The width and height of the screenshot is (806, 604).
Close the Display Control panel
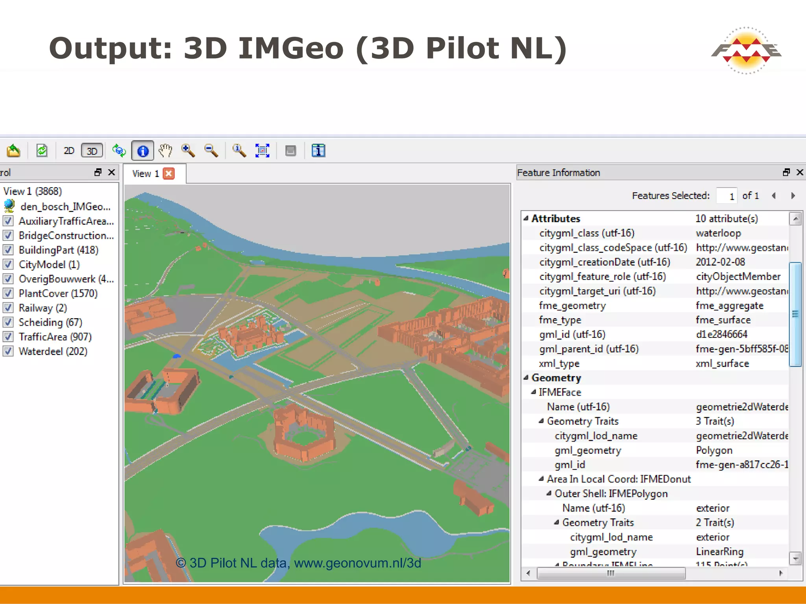[112, 172]
